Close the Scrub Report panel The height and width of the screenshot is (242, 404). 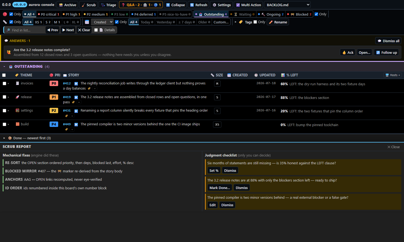click(x=393, y=147)
